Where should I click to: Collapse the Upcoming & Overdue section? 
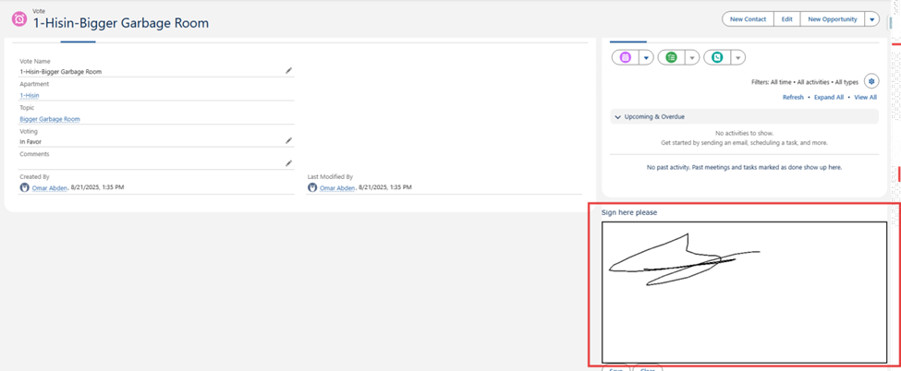(x=618, y=116)
